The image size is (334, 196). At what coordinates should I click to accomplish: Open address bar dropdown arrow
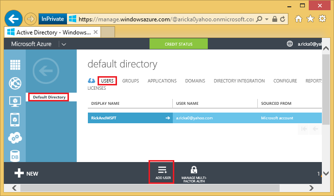[x=267, y=19]
